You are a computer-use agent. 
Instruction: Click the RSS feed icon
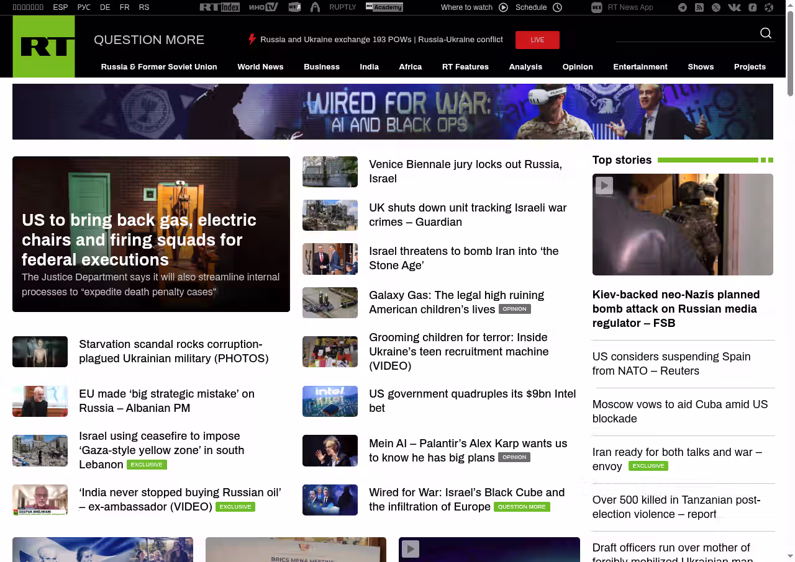tap(699, 7)
